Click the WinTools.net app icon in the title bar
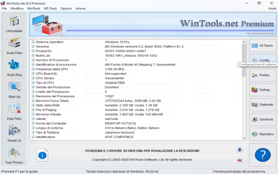This screenshot has height=174, width=278. point(3,3)
